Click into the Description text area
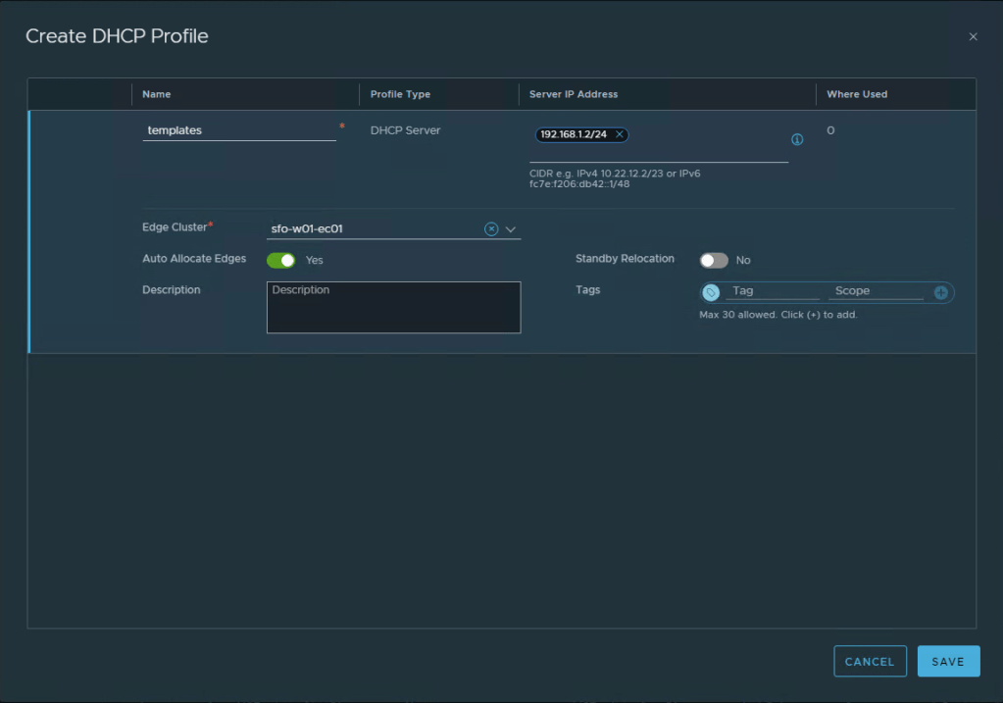1003x703 pixels. pyautogui.click(x=393, y=308)
